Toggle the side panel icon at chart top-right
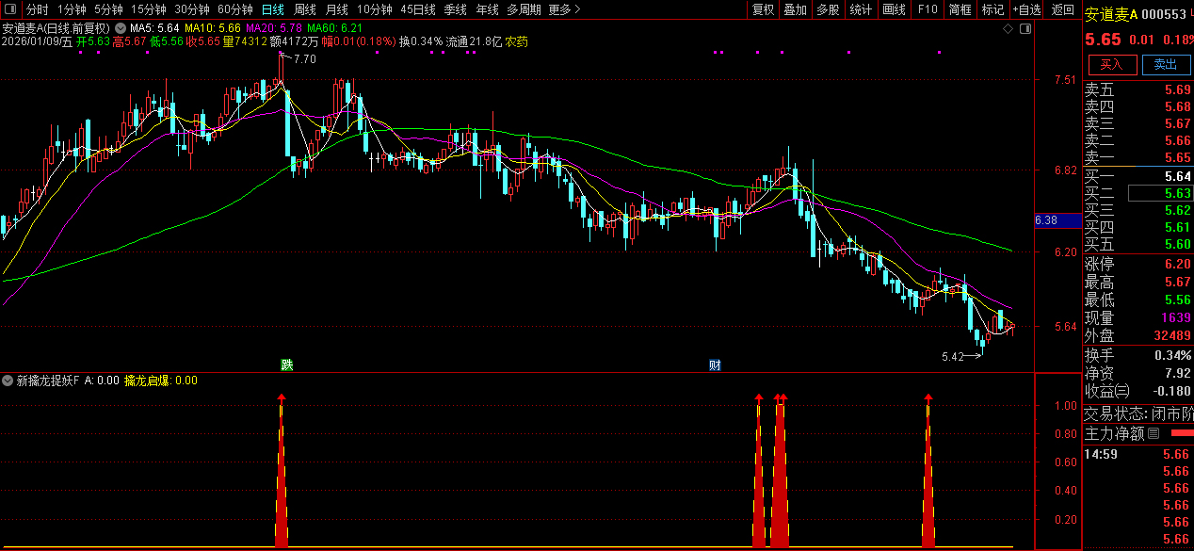The image size is (1194, 551). click(1025, 29)
